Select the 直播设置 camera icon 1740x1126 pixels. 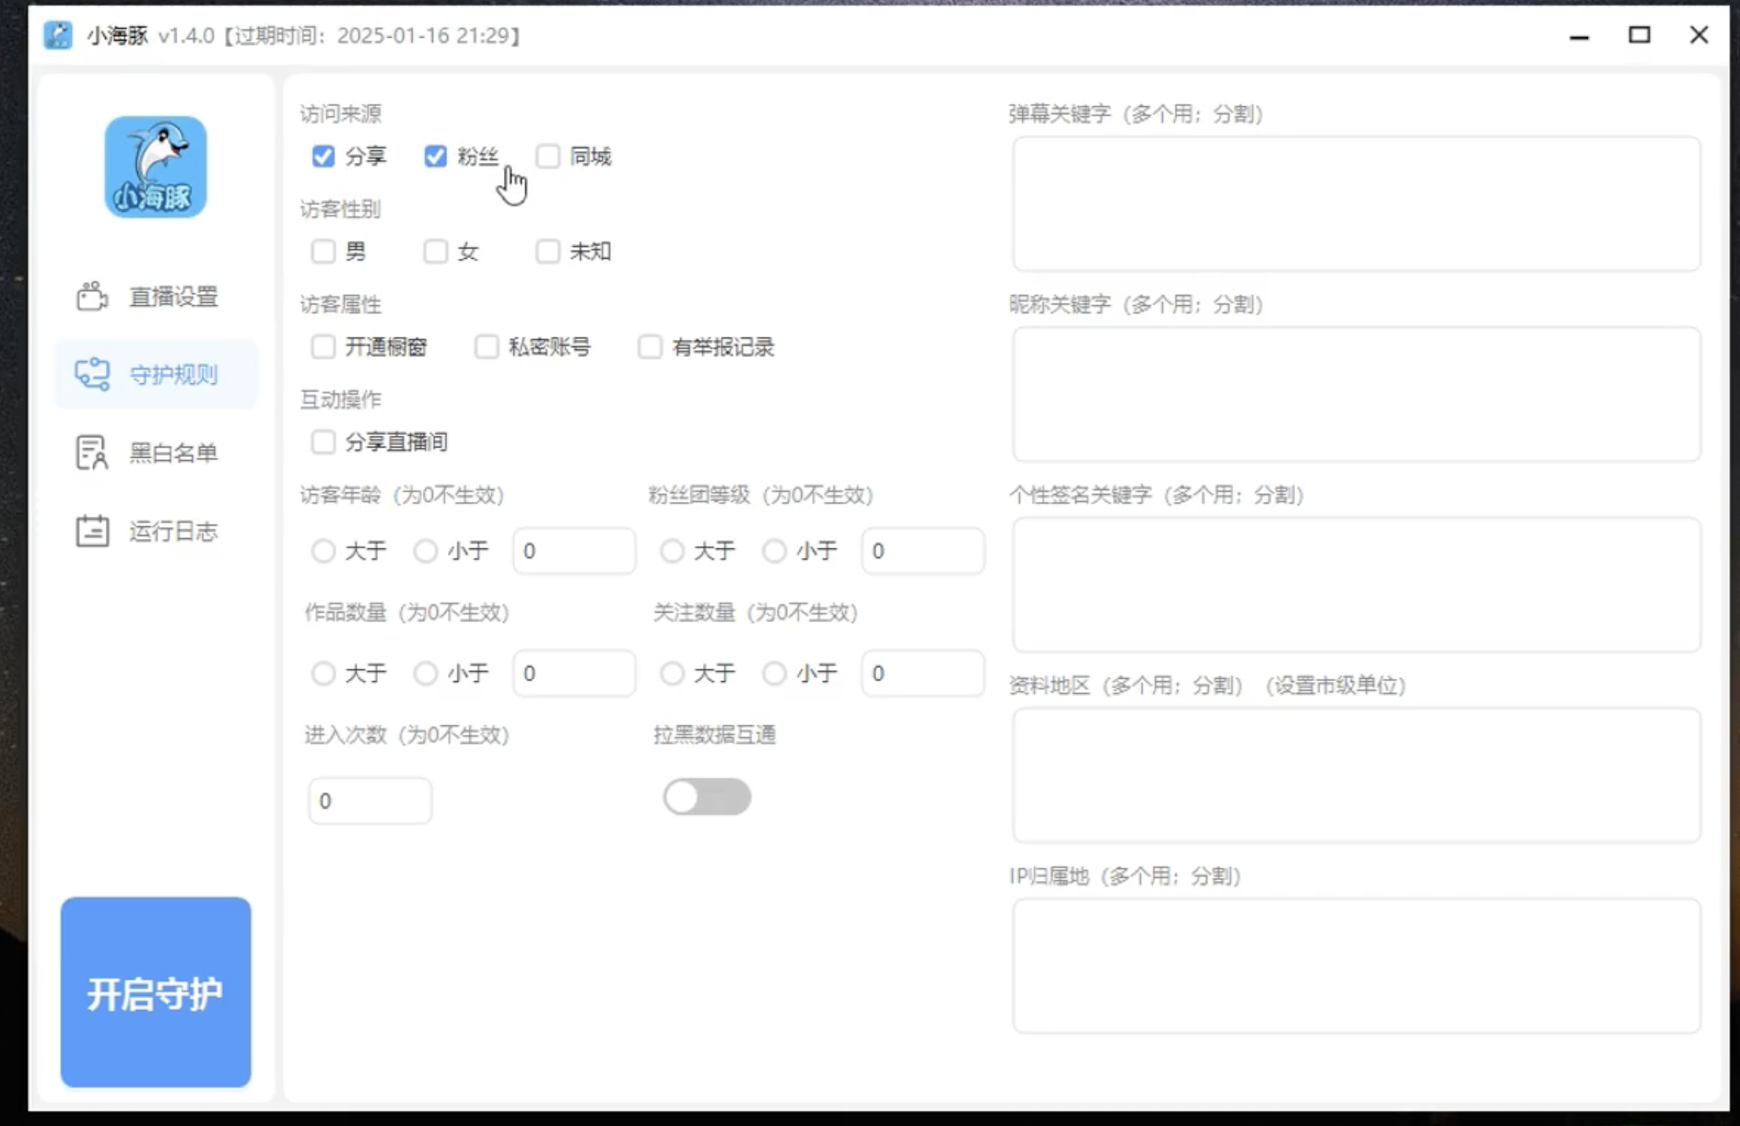90,296
